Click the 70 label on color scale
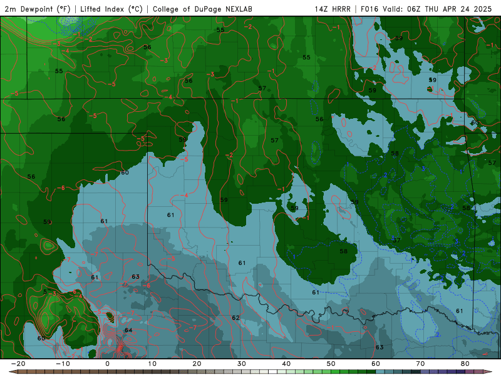501x375 pixels. coord(420,364)
